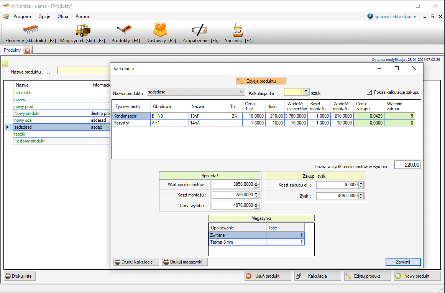Open Elementy (składniki) chip icon
Viewport: 445px width, 293px height.
click(x=31, y=30)
